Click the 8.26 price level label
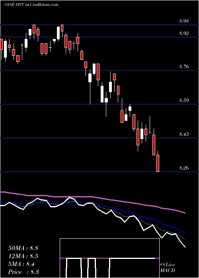The height and width of the screenshot is (278, 199). [x=184, y=168]
